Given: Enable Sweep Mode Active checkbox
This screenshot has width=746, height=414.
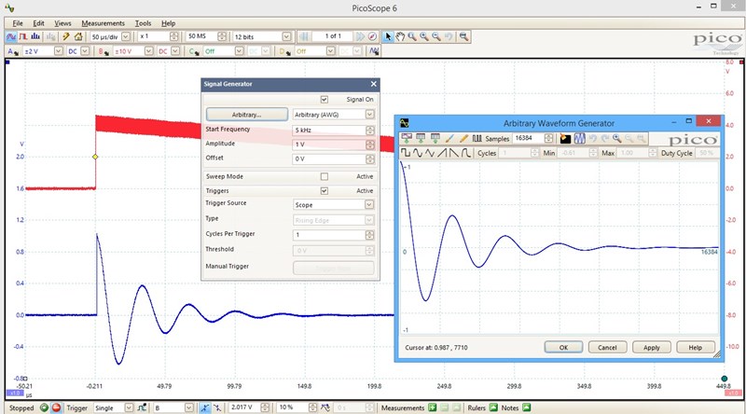Looking at the screenshot, I should [324, 176].
